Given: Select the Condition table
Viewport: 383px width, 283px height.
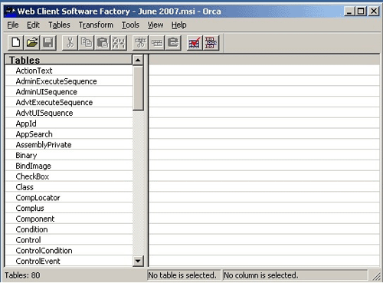Looking at the screenshot, I should pos(69,229).
